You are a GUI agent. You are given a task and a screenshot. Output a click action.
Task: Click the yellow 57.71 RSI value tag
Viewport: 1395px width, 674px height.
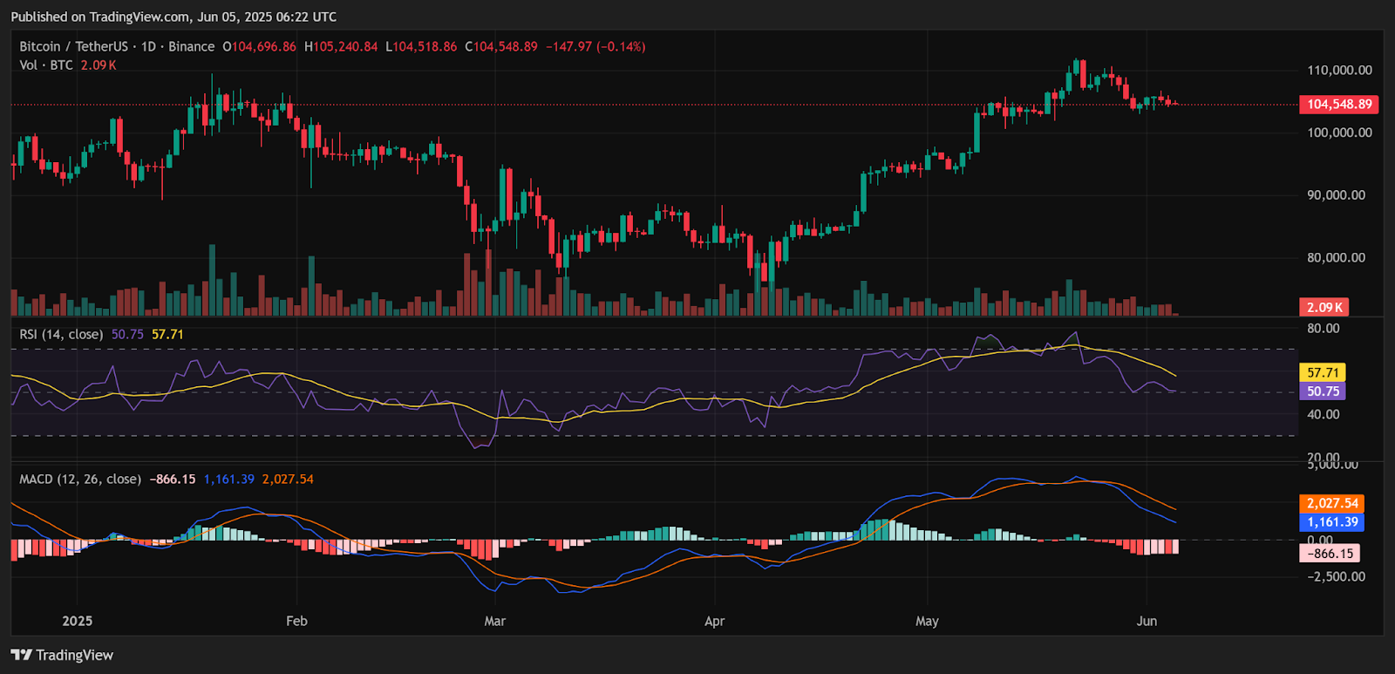tap(1323, 372)
